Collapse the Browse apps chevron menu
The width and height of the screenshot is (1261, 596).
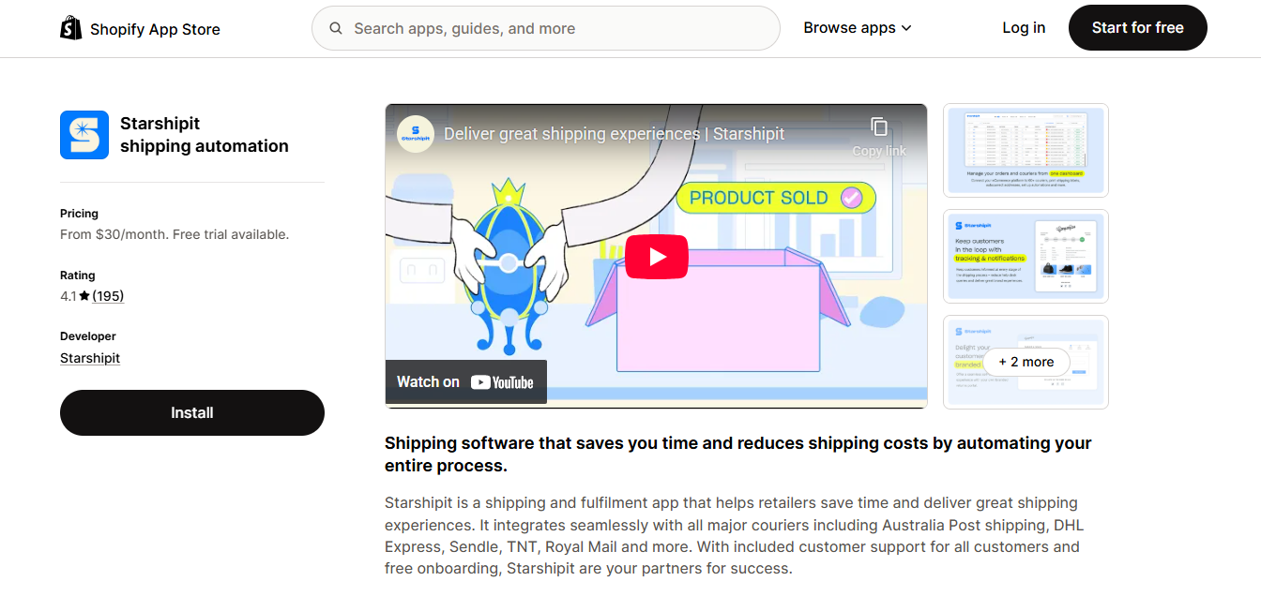click(x=906, y=28)
